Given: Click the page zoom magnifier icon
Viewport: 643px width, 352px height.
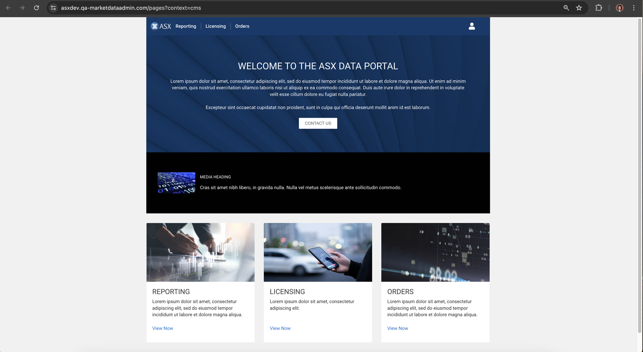Looking at the screenshot, I should (x=566, y=8).
